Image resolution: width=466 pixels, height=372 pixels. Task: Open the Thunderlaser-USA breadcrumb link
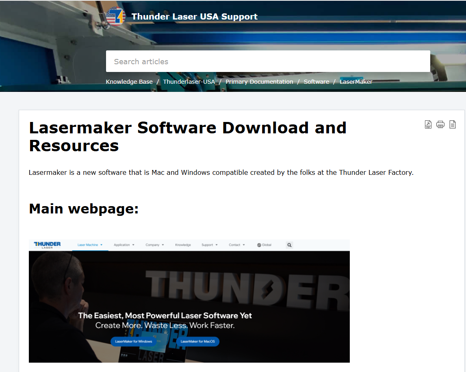189,82
